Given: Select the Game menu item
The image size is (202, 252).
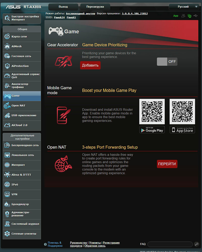Looking at the screenshot, I should coord(22,96).
